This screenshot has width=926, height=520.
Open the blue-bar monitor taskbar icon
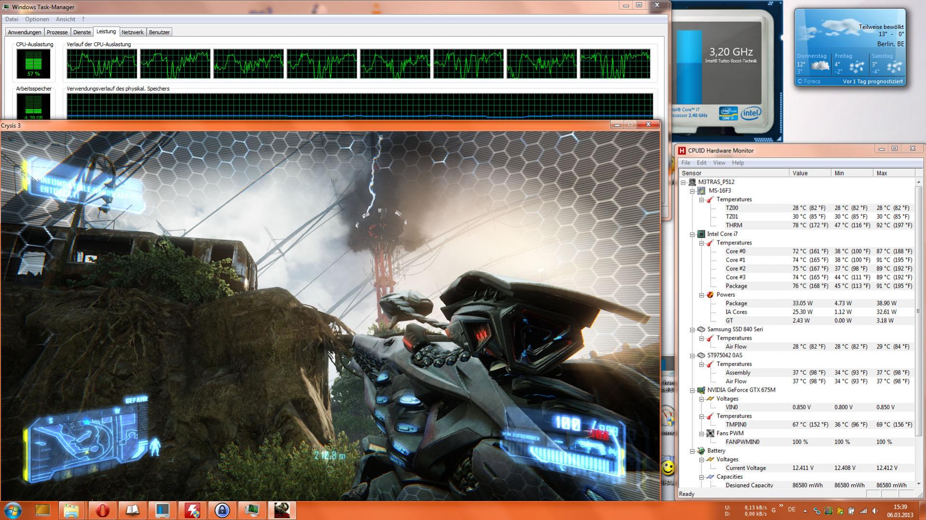pos(162,510)
